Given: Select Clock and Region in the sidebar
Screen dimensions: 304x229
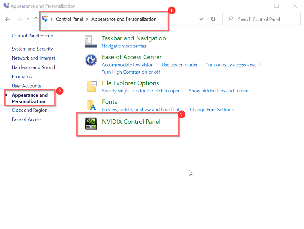Looking at the screenshot, I should pos(29,110).
